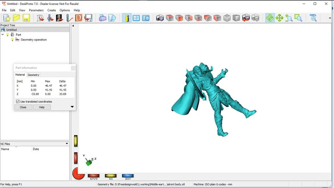Open the Parameters menu
Screen dimensions: 334x188
pos(36,10)
